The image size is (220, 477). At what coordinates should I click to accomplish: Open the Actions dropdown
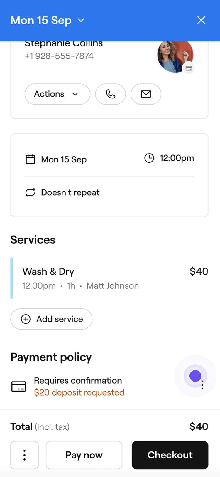click(57, 94)
